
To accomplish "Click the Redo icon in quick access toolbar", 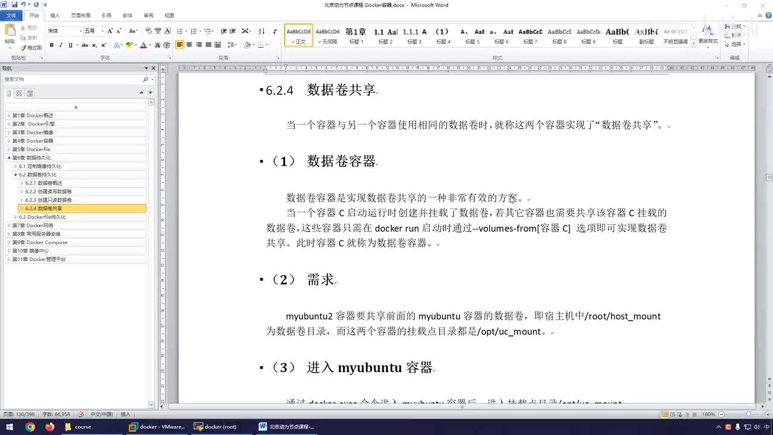I will pos(36,5).
